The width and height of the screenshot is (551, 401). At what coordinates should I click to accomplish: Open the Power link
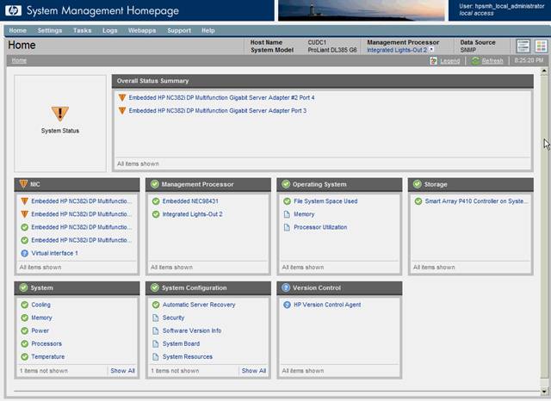[x=40, y=330]
